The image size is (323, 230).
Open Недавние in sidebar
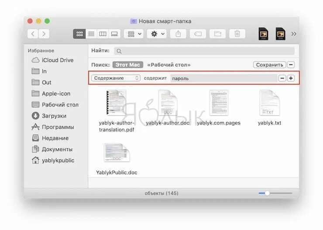pos(50,138)
